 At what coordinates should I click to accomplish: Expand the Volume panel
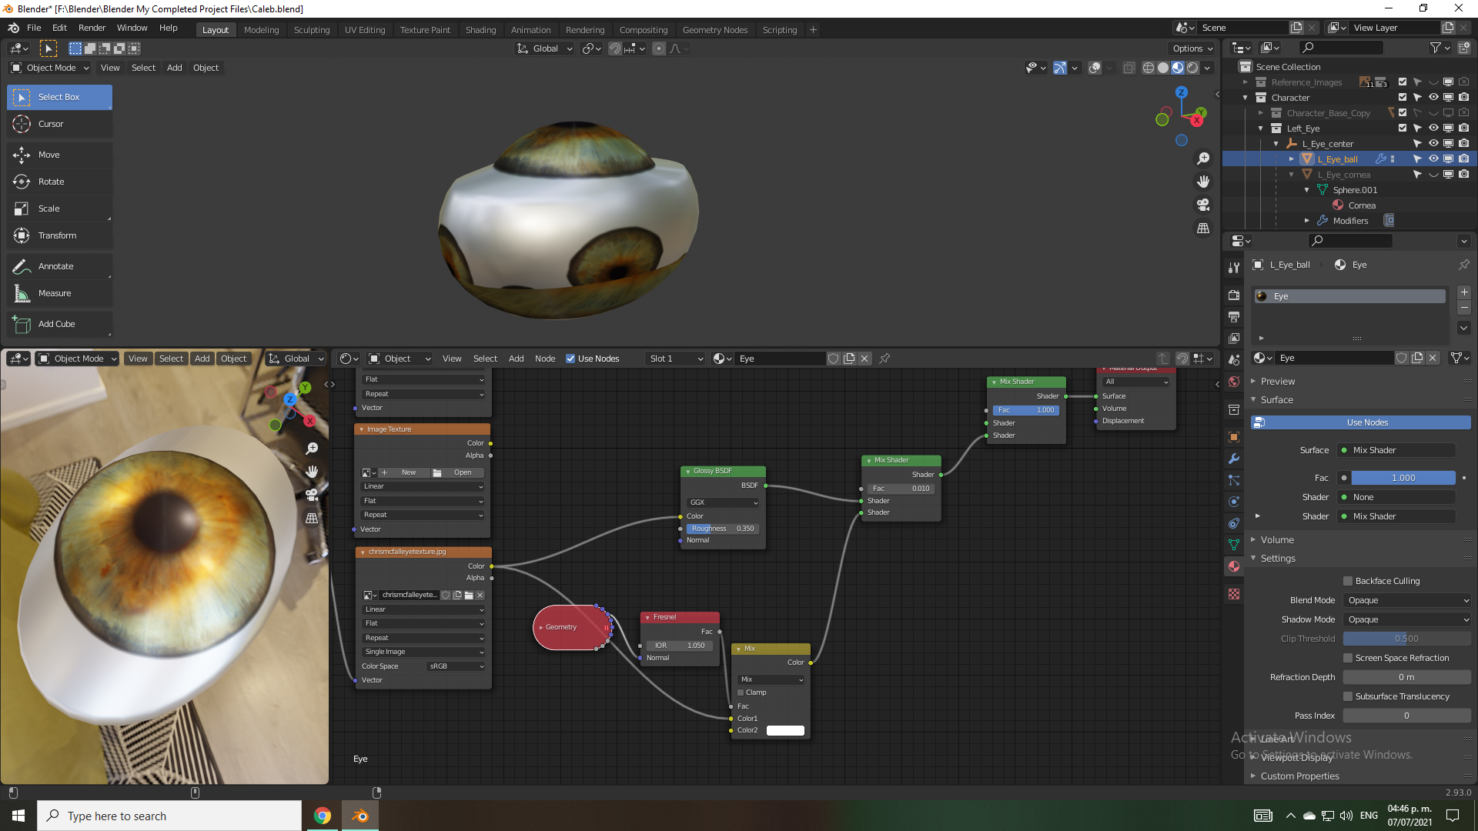point(1277,540)
